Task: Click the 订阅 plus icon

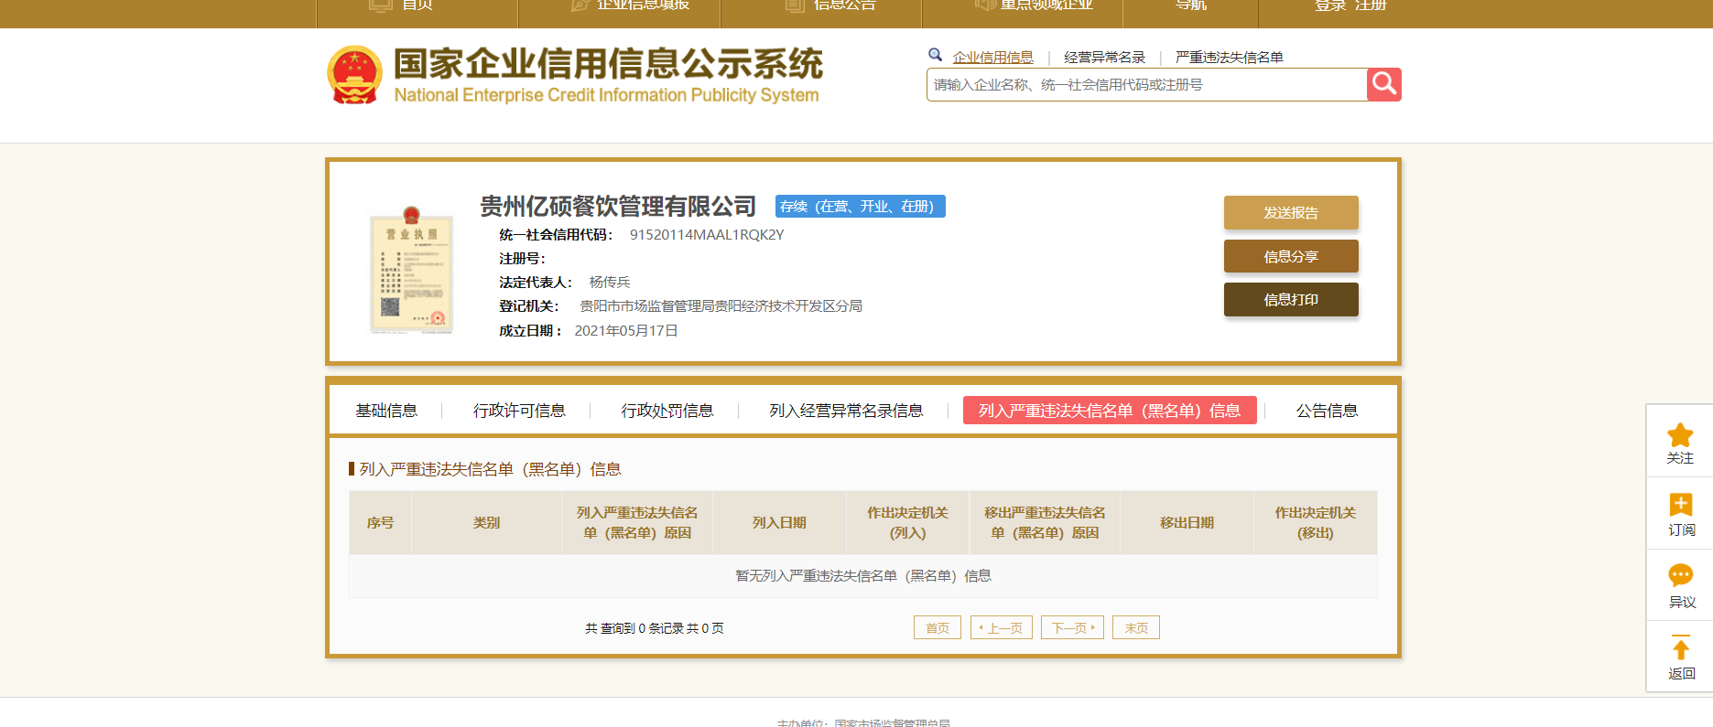Action: click(x=1681, y=505)
